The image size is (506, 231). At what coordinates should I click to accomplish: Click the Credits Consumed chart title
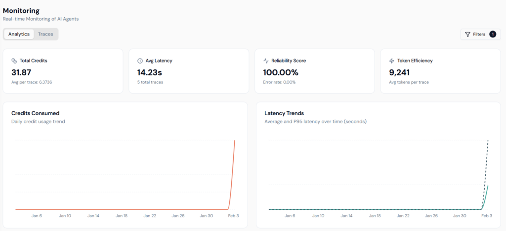point(35,113)
